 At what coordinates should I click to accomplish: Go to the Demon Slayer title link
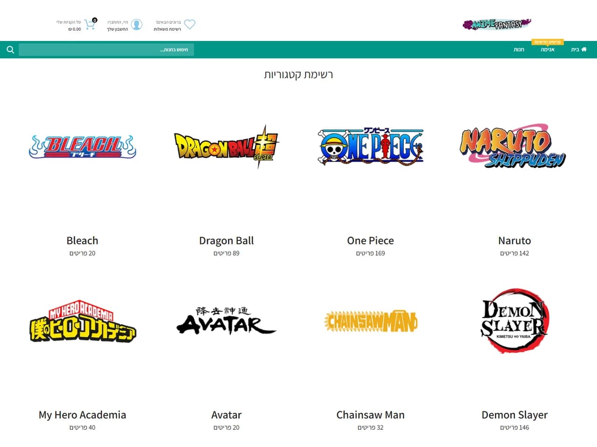[x=514, y=415]
